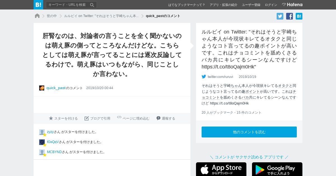Viewport: 336px width, 176px height.
Task: Click the バカ keyword link
Action: (245, 97)
